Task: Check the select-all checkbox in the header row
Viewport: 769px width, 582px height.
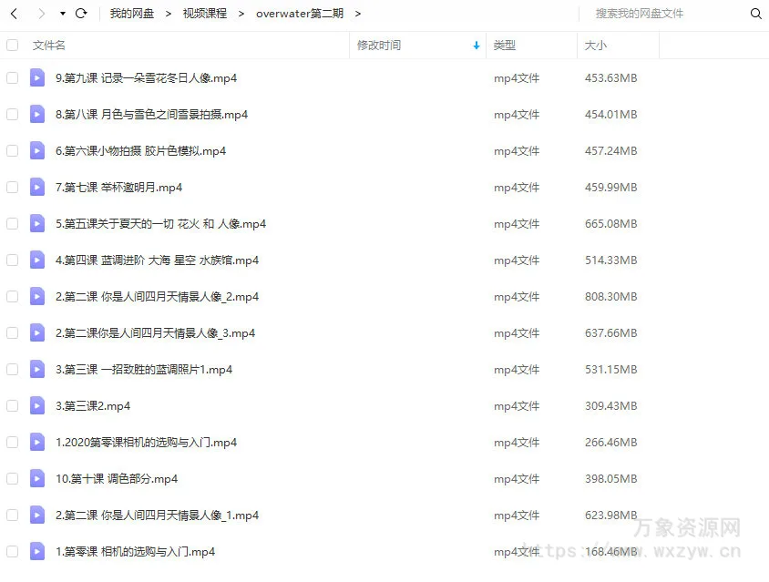Action: 12,44
